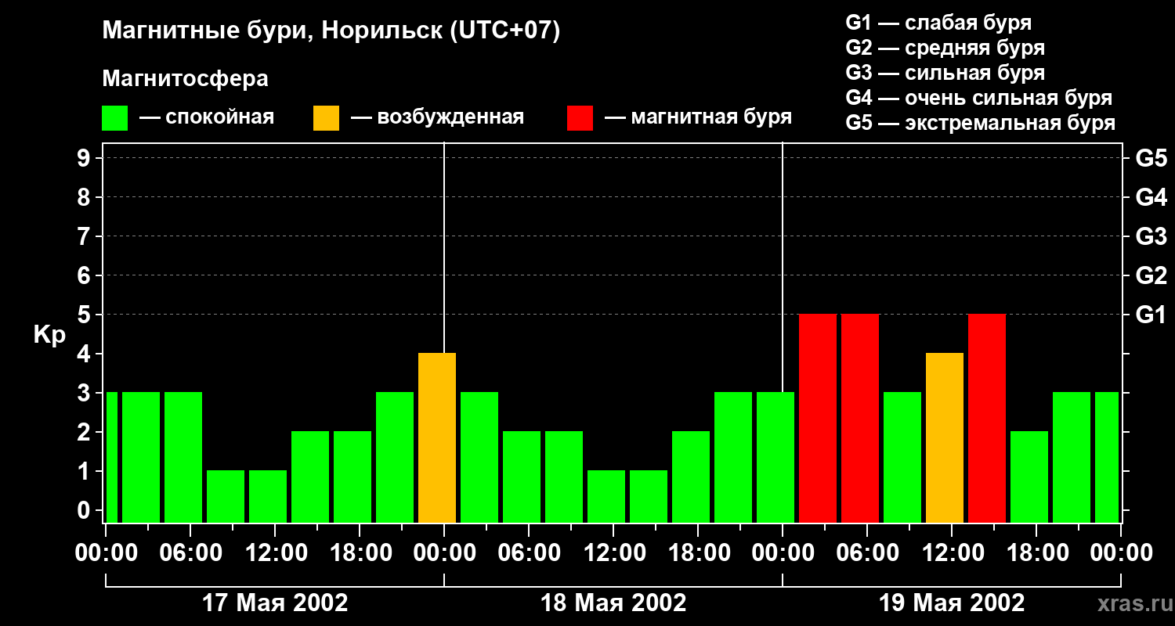1175x626 pixels.
Task: Click the first red storm bar on 19 Мая
Action: pos(818,419)
